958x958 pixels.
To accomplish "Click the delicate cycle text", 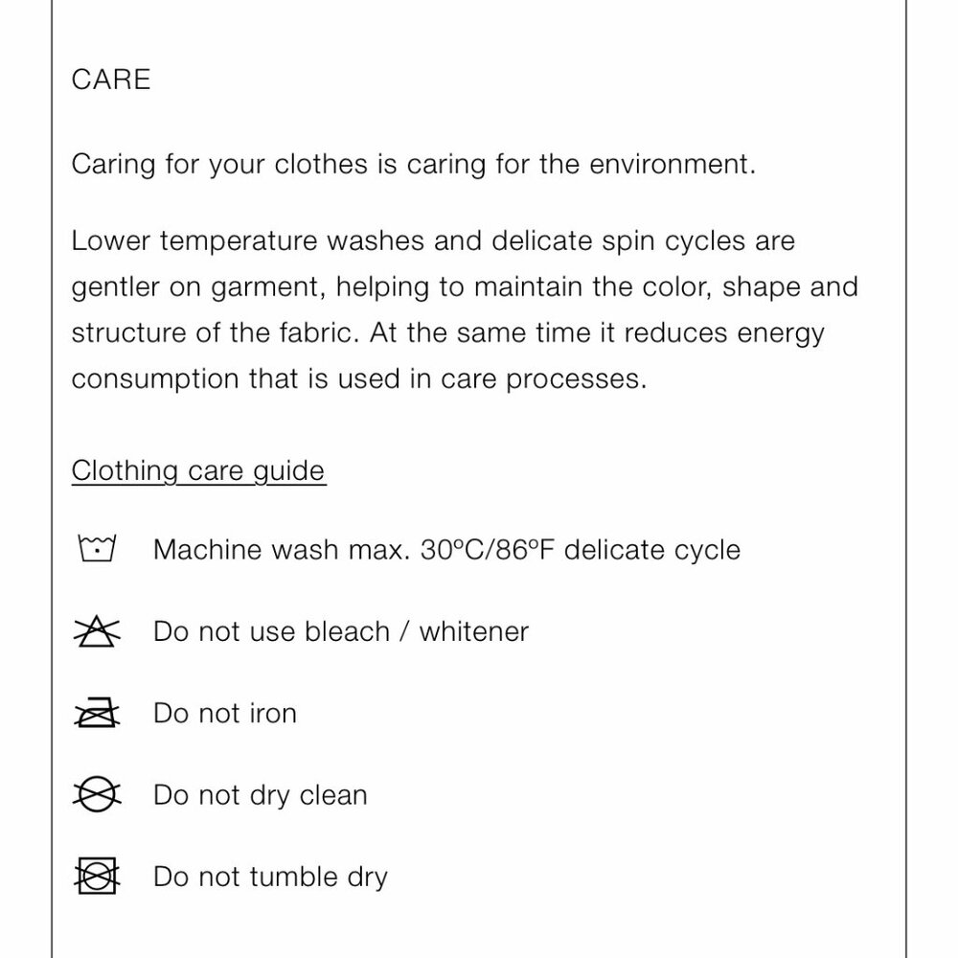I will 651,549.
